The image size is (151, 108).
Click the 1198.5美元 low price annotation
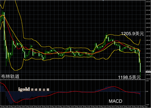129,77
